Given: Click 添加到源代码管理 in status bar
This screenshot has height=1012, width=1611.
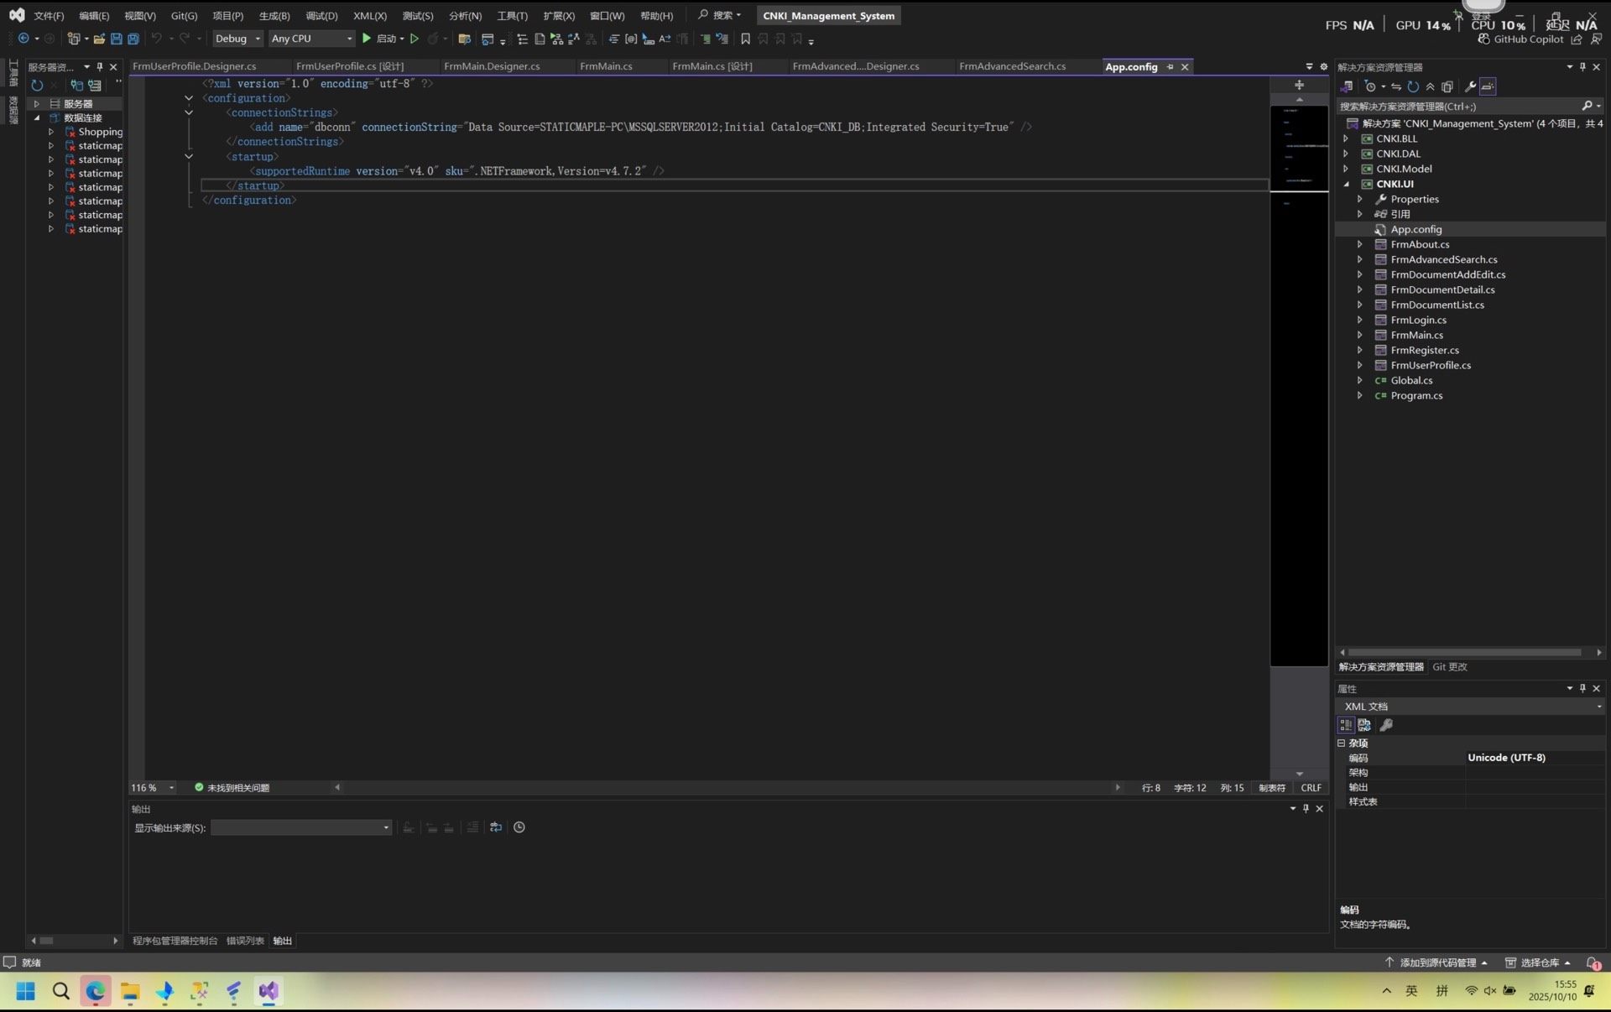Looking at the screenshot, I should tap(1437, 962).
